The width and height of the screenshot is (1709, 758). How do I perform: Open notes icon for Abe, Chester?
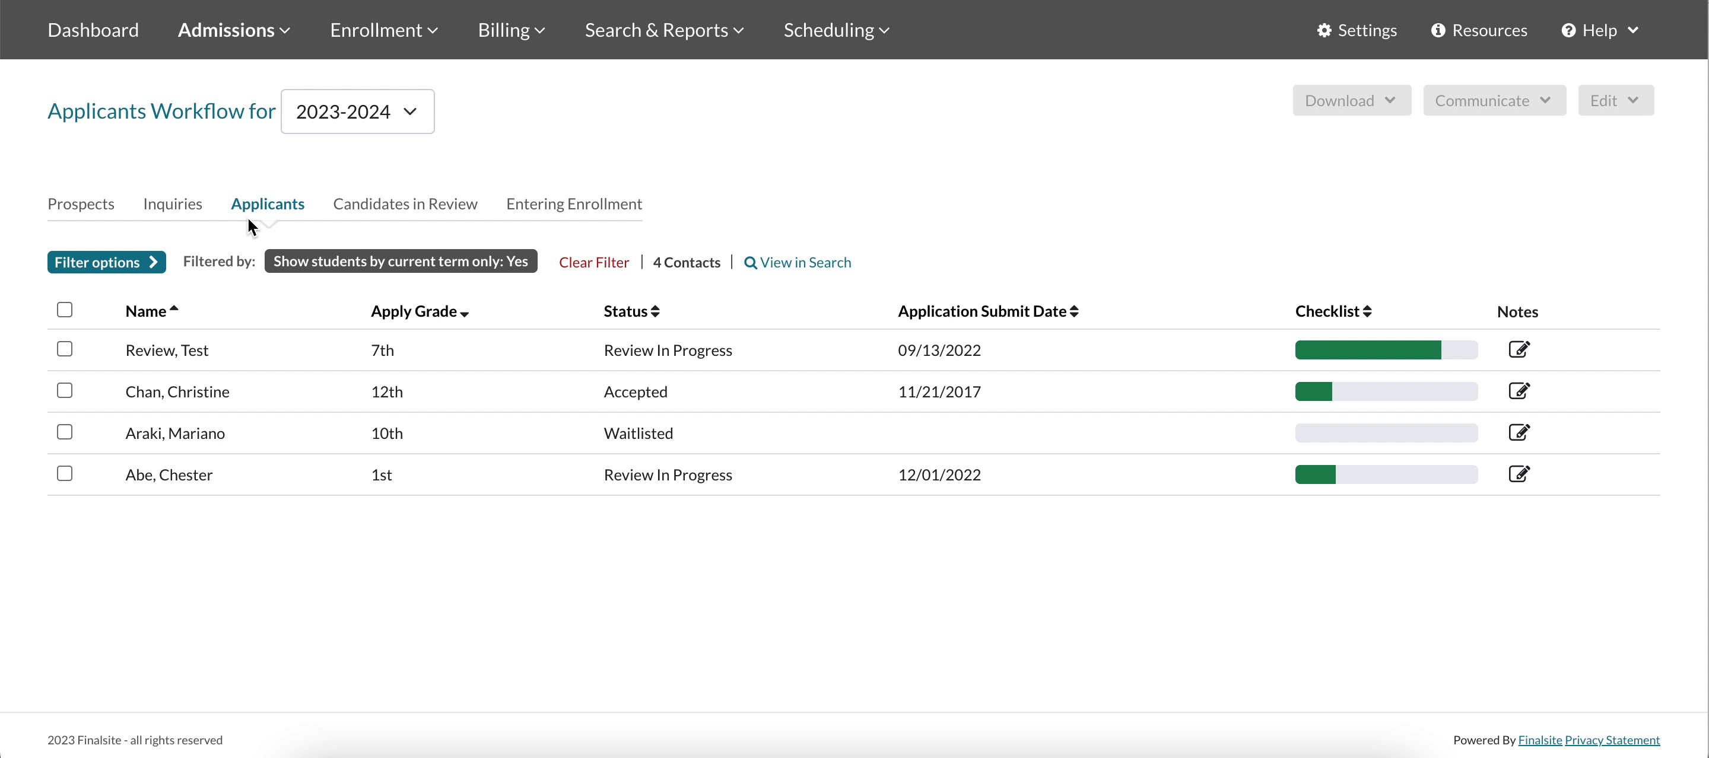pyautogui.click(x=1519, y=474)
